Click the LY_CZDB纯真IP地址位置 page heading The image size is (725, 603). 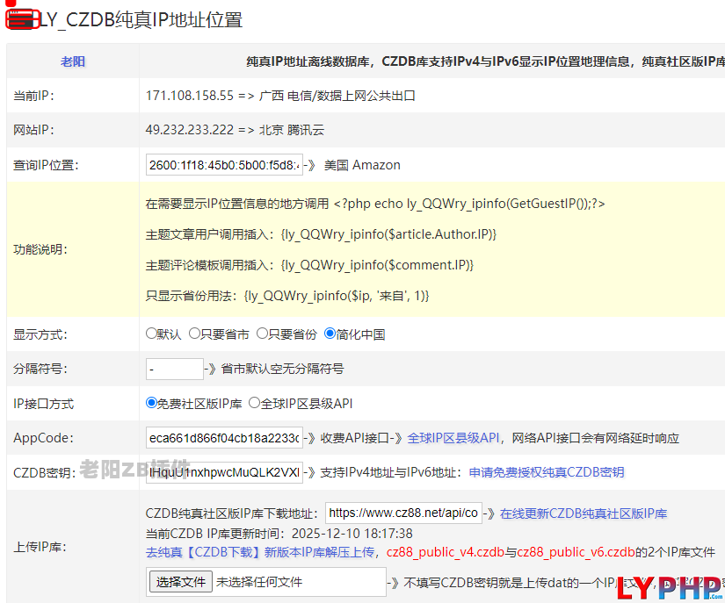(141, 19)
